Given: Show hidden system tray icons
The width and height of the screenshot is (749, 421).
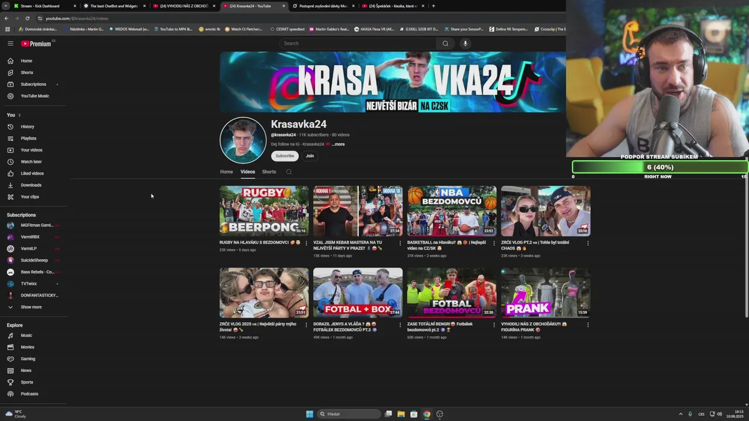Looking at the screenshot, I should (x=681, y=414).
